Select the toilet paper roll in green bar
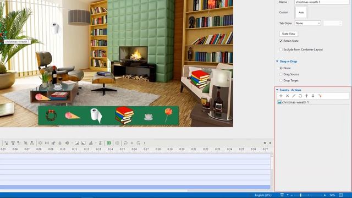This screenshot has height=198, width=352. 96,116
